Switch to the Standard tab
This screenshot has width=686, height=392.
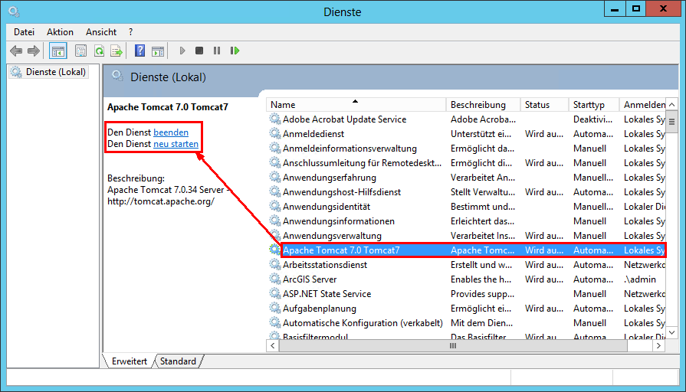[178, 361]
